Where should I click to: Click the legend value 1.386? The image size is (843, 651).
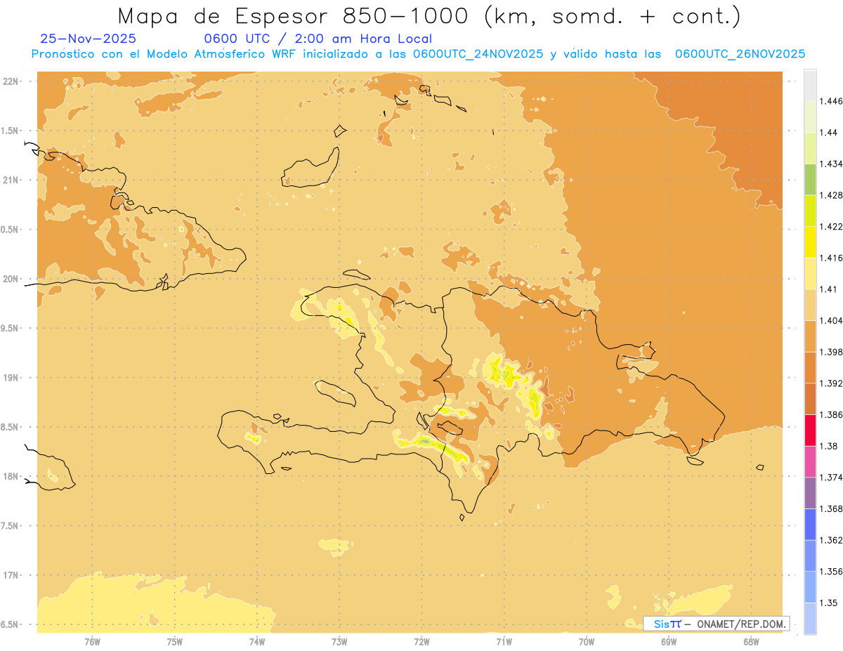click(831, 414)
